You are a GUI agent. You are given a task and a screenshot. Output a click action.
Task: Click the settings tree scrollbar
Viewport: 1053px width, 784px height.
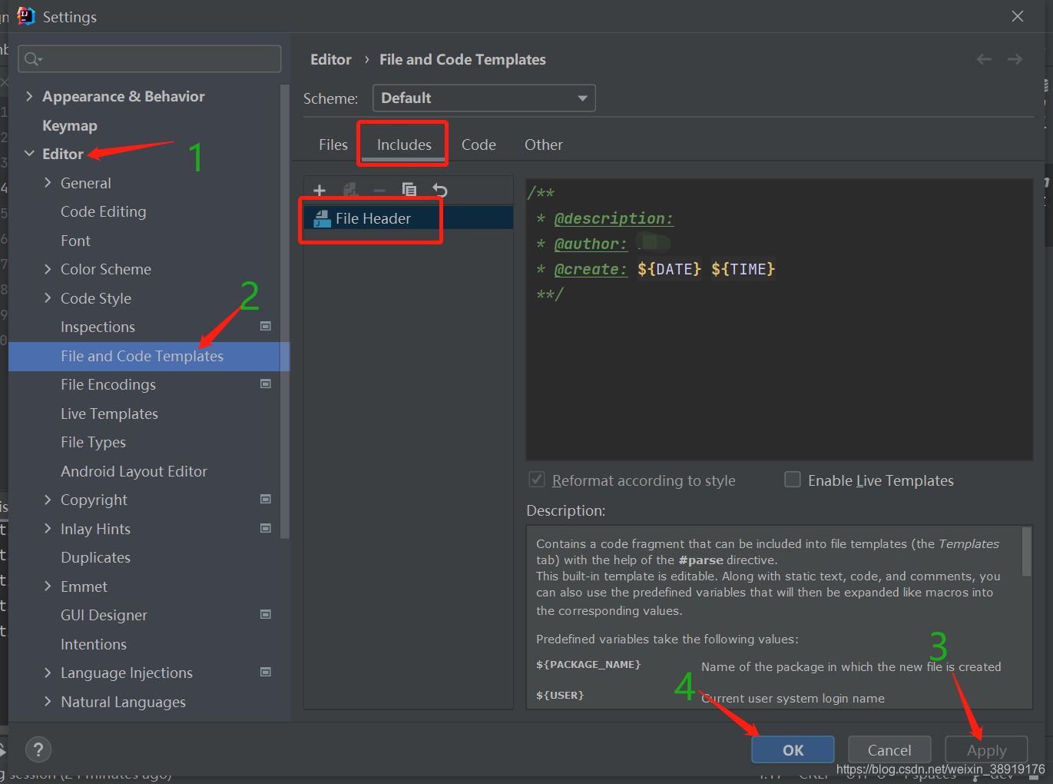285,311
